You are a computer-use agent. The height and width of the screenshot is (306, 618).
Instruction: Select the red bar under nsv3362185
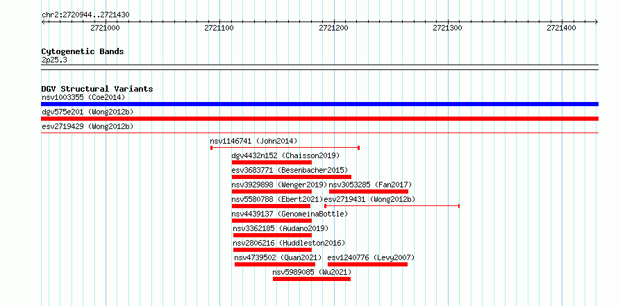(x=272, y=235)
